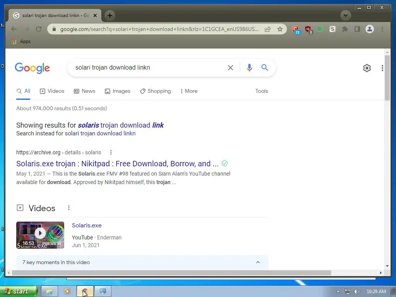This screenshot has height=297, width=396.
Task: Switch to the News results tab
Action: [x=84, y=91]
